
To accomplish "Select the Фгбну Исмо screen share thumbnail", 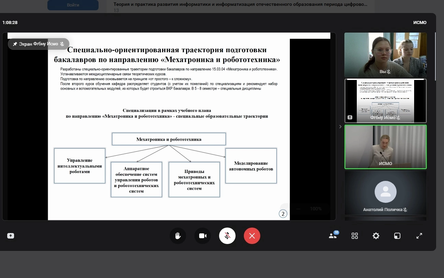I will [386, 101].
